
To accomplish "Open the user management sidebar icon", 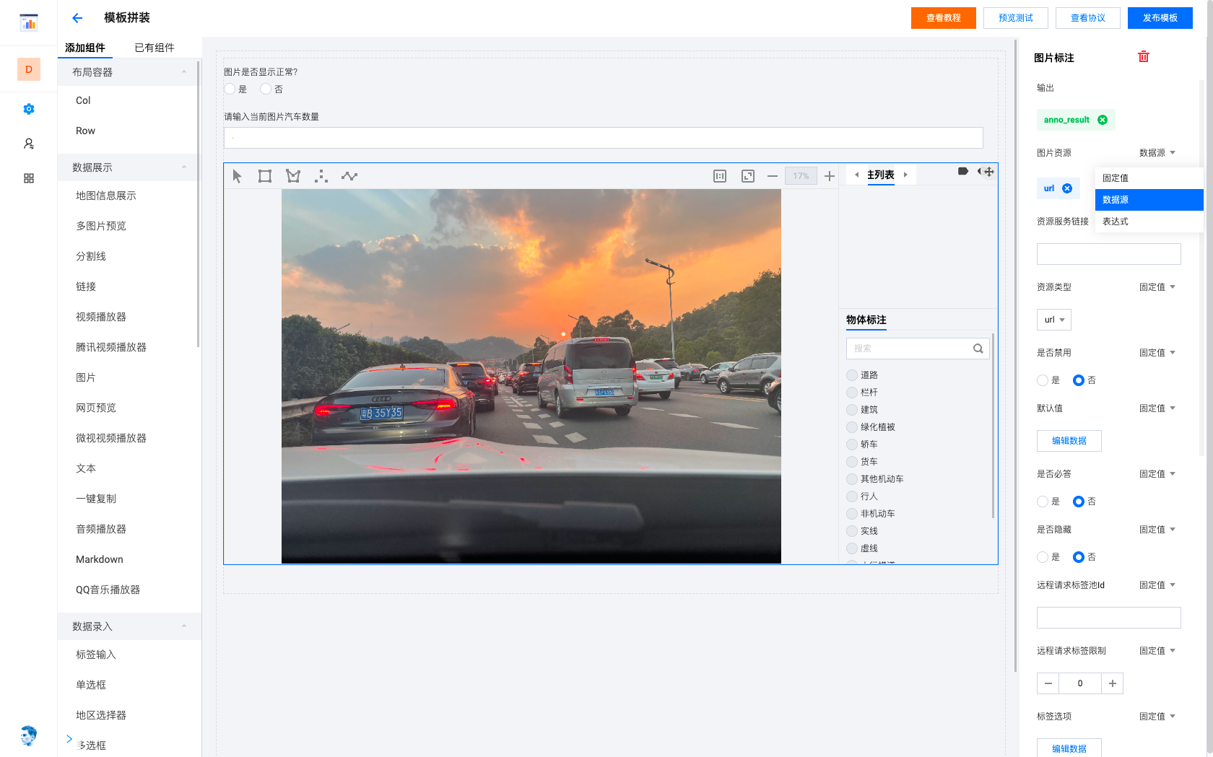I will click(x=29, y=144).
